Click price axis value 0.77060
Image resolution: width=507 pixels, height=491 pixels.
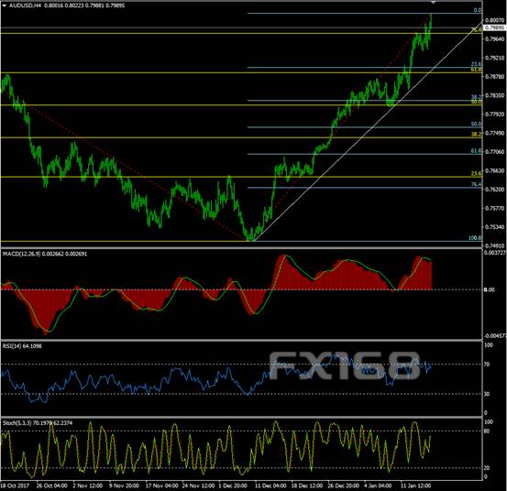click(495, 151)
